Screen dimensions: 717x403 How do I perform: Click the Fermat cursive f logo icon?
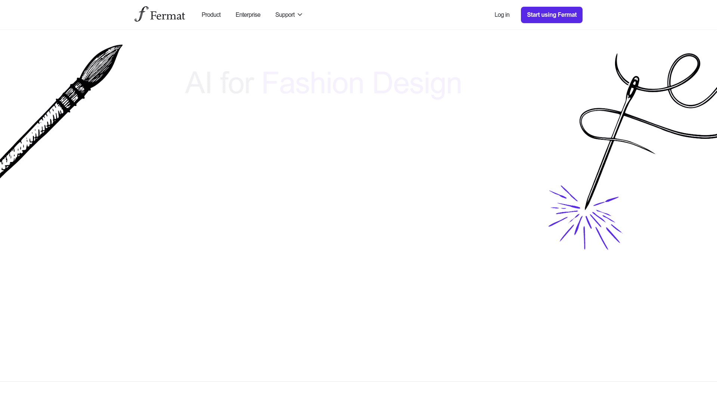point(141,14)
